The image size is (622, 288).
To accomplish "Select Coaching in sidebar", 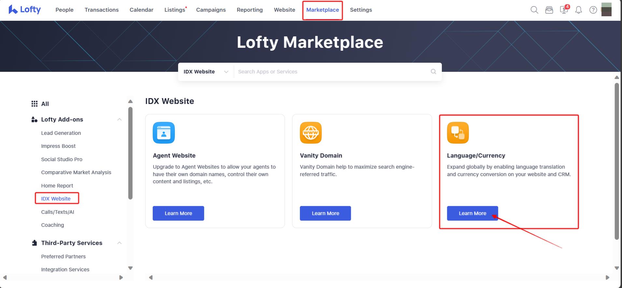I will pyautogui.click(x=52, y=225).
